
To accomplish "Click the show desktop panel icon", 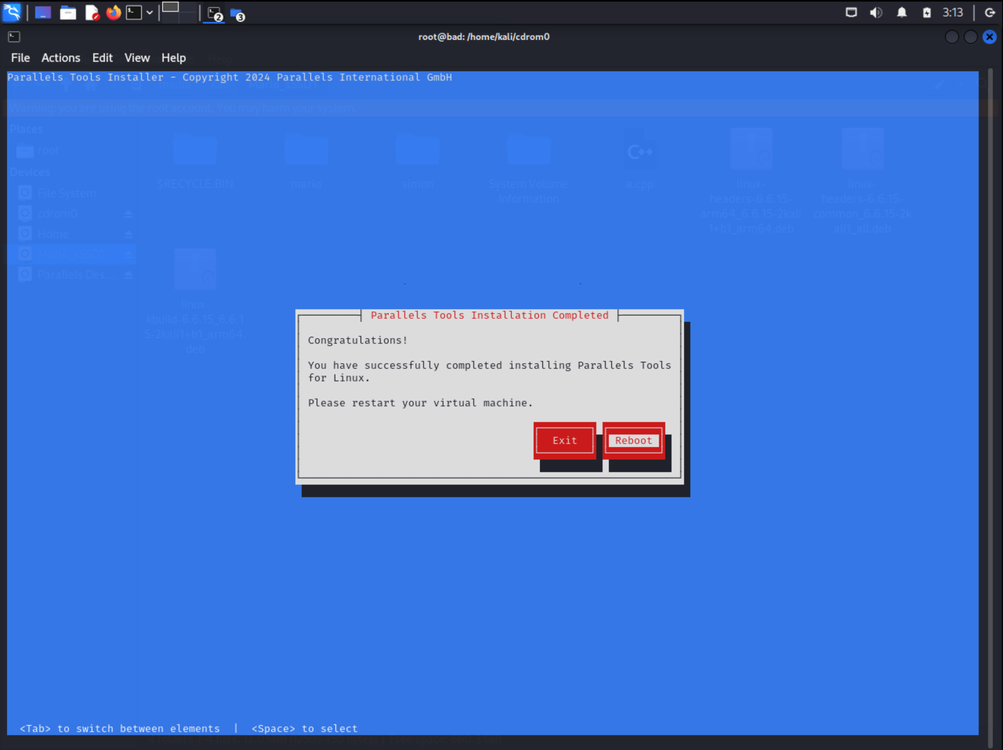I will click(43, 13).
